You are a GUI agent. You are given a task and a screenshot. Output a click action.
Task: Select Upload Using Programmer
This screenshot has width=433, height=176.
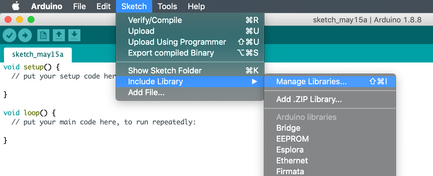[190, 42]
